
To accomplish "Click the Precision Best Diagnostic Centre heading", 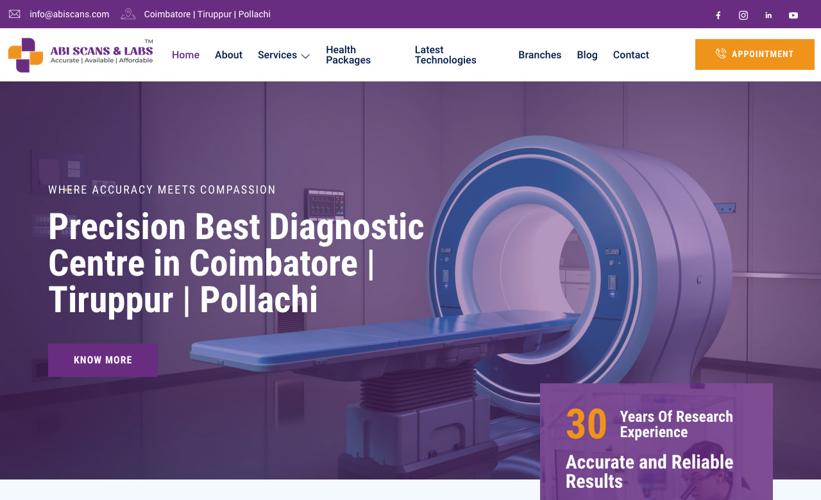I will point(236,263).
